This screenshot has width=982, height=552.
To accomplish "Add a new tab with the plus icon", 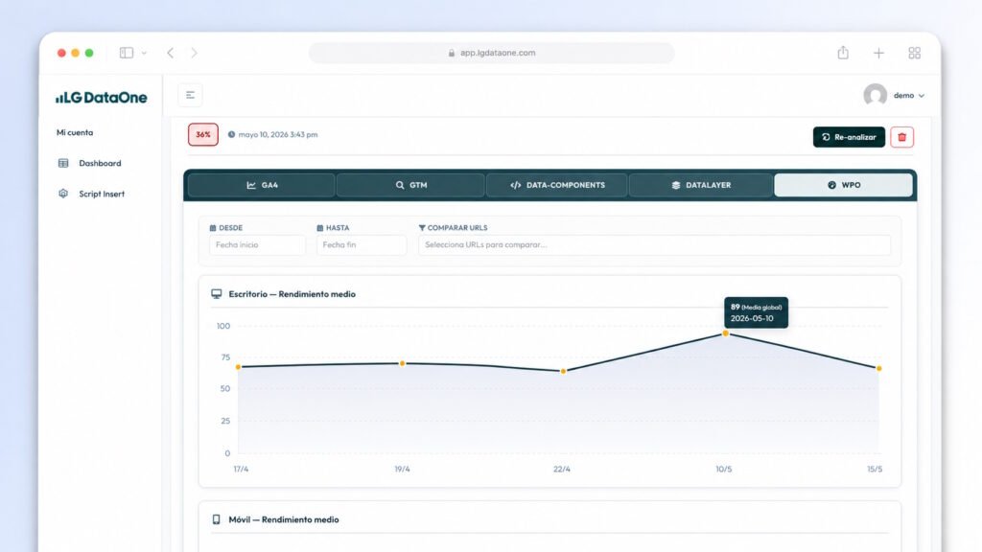I will click(878, 54).
